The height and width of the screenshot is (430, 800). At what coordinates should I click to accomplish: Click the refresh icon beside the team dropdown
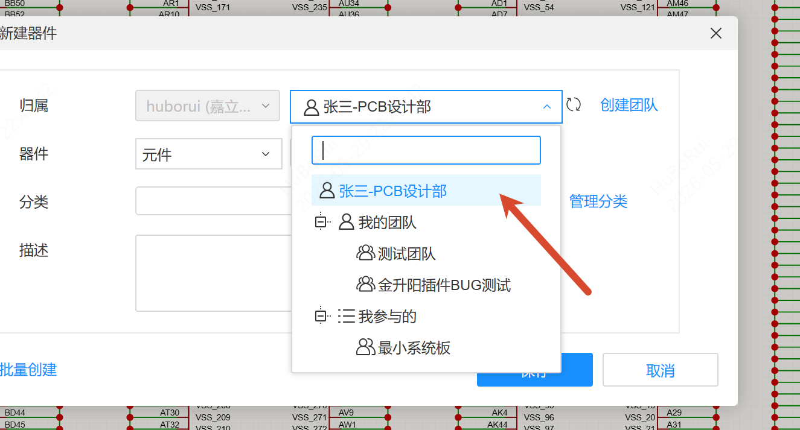click(574, 105)
